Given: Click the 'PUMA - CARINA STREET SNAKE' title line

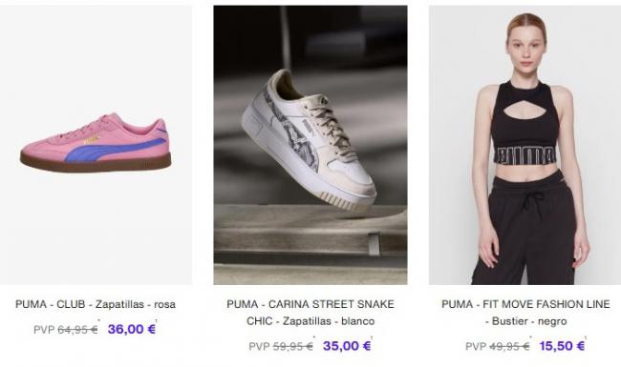Looking at the screenshot, I should (x=310, y=304).
